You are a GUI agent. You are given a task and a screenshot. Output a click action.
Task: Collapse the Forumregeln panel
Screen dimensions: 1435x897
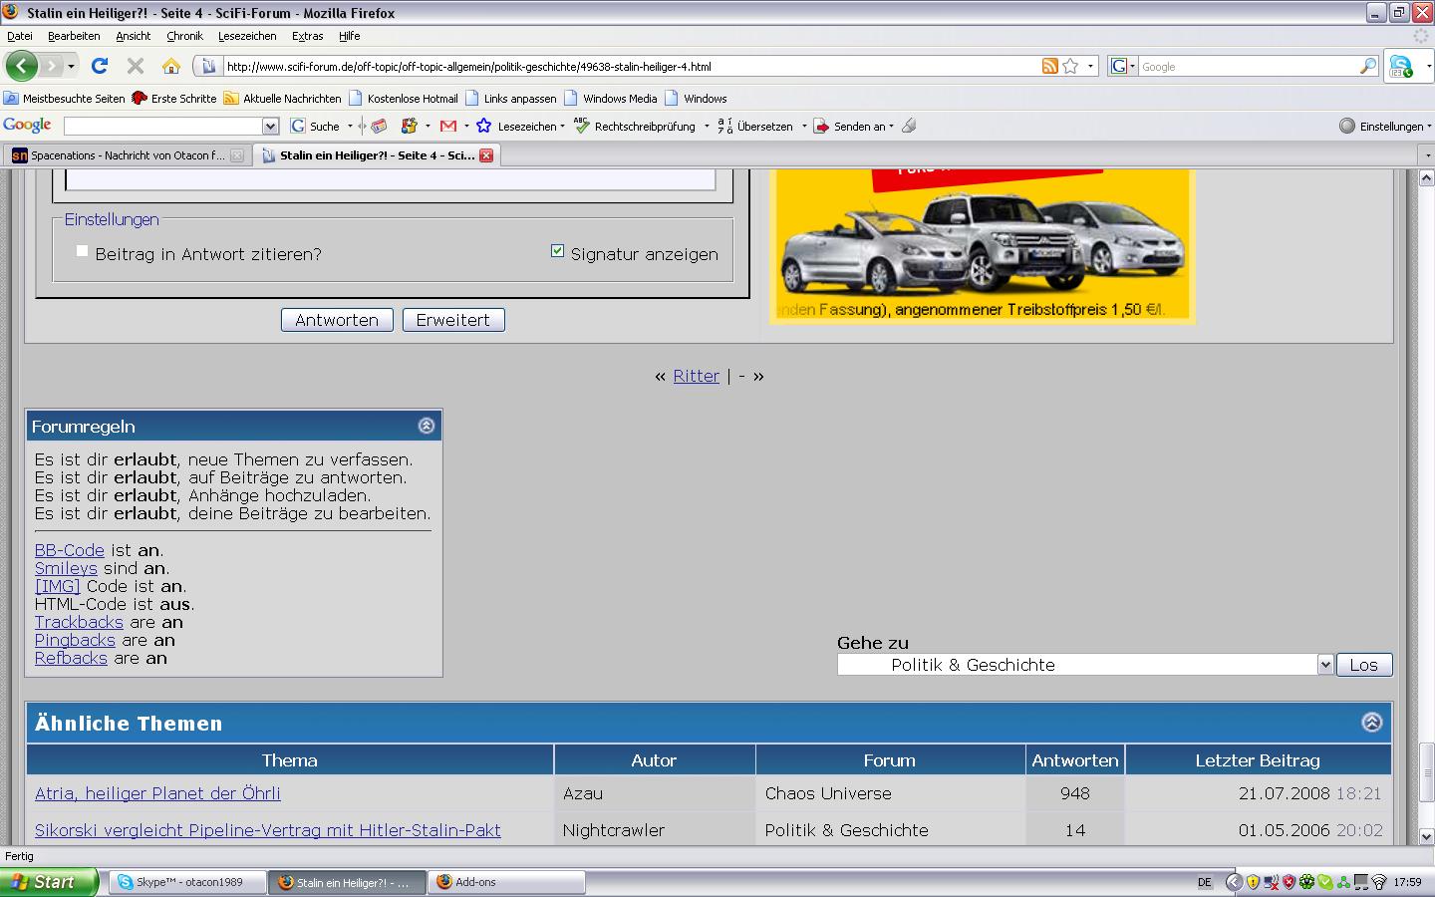(427, 427)
